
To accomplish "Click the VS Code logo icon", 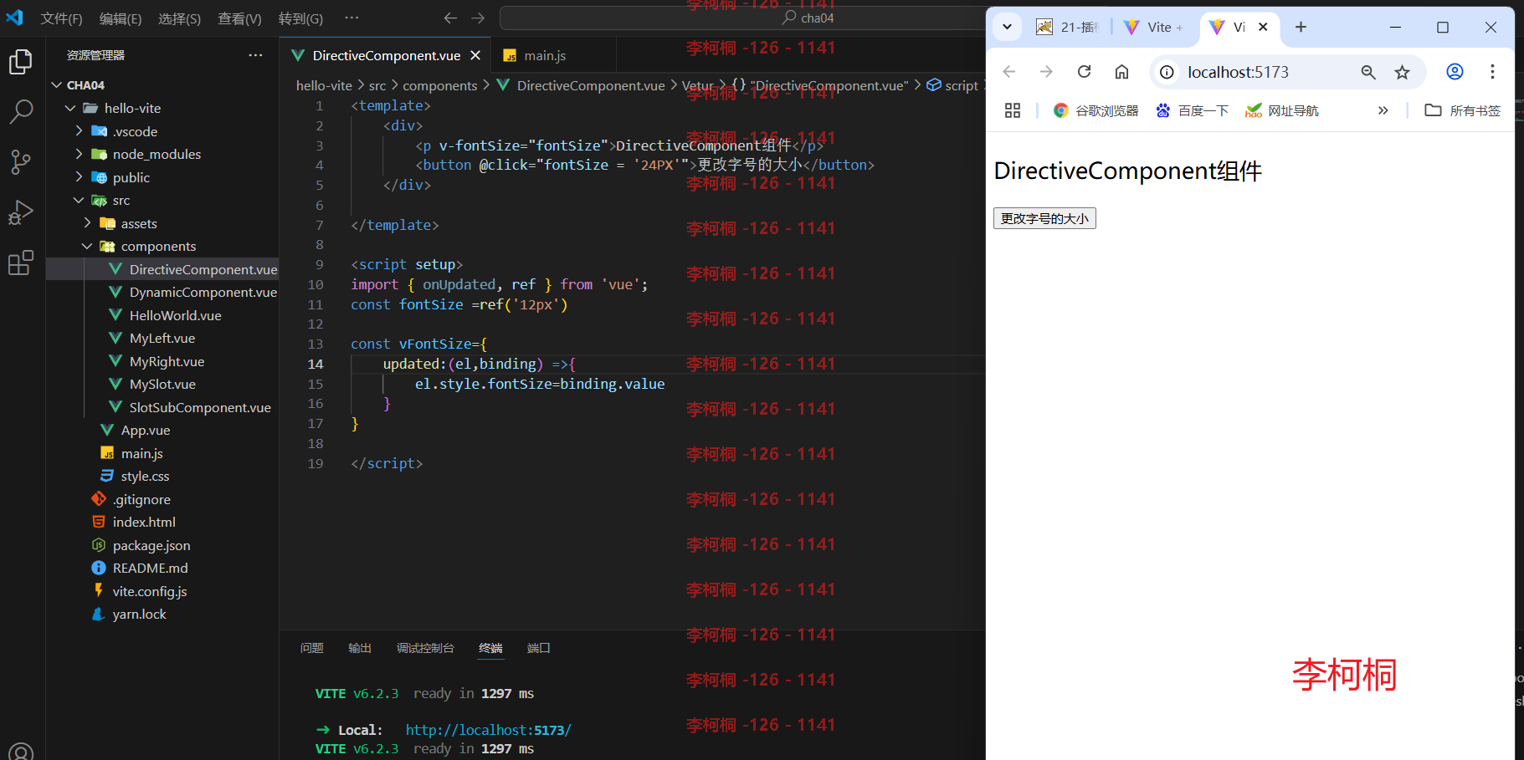I will (15, 18).
